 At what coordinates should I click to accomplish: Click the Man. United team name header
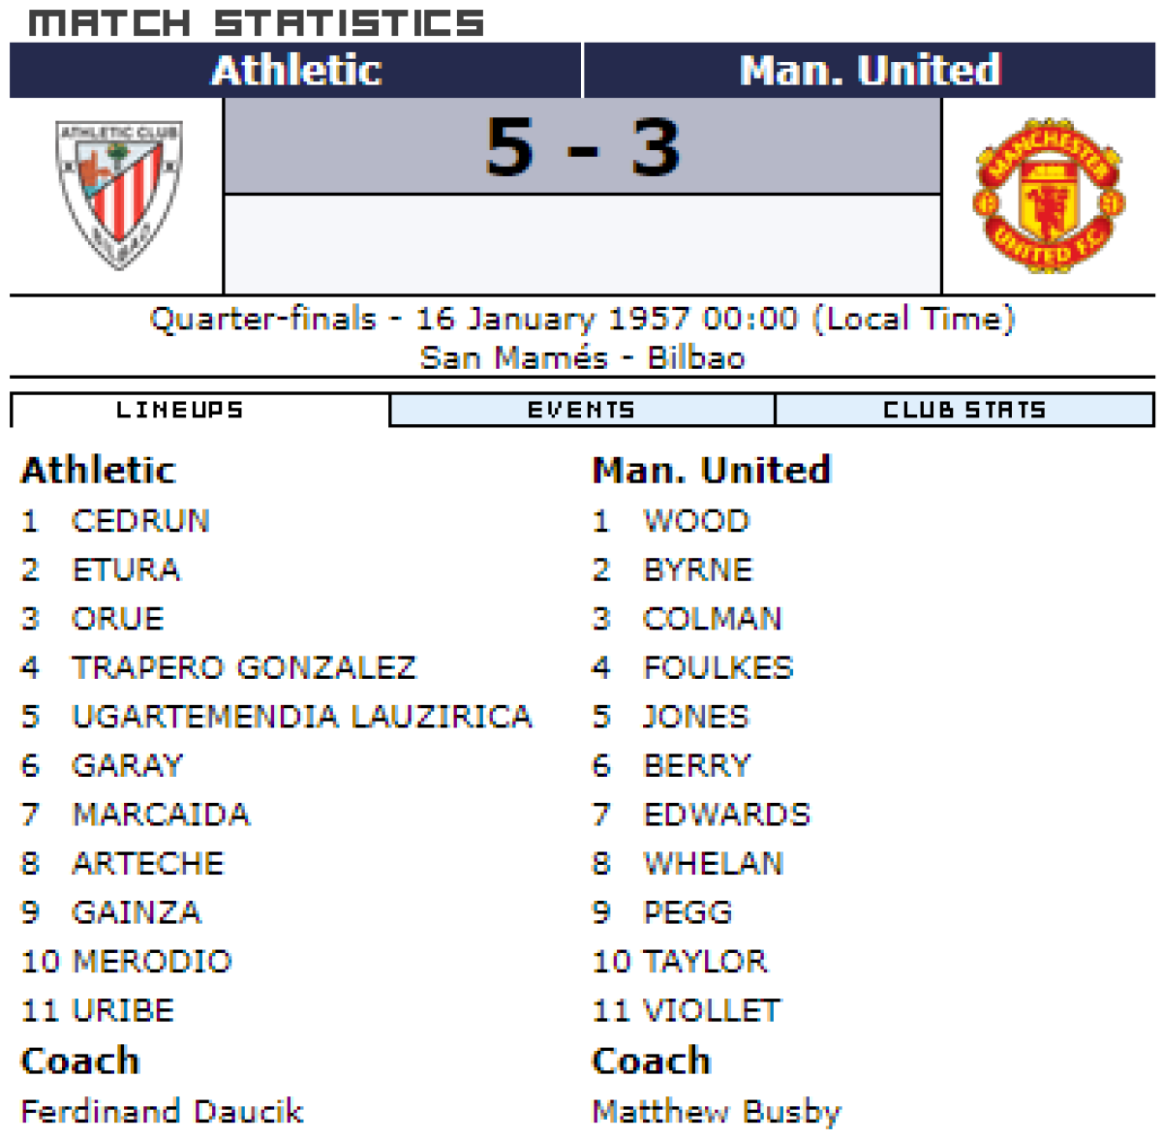869,71
